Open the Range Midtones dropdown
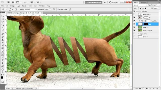Image resolution: width=161 pixels, height=90 pixels. (31, 9)
